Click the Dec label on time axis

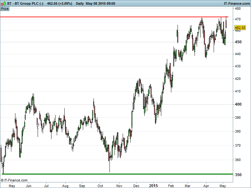136,186
